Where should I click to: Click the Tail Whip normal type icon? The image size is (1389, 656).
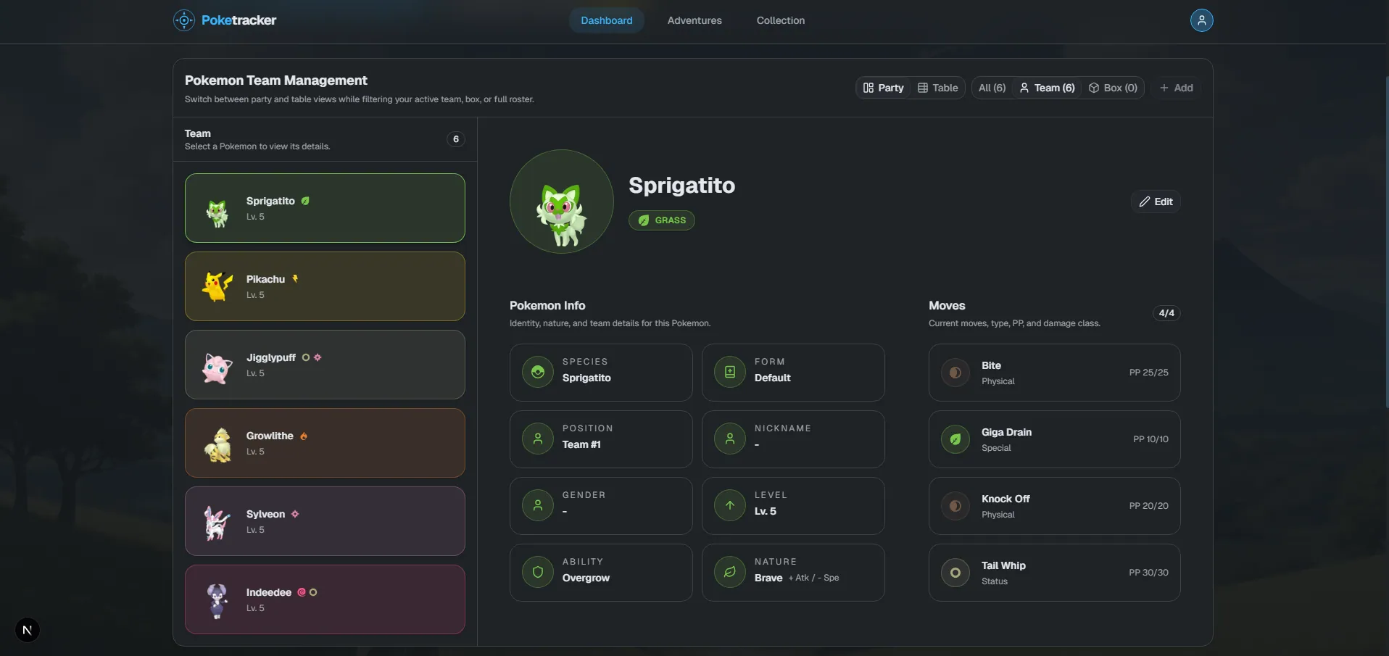point(955,572)
